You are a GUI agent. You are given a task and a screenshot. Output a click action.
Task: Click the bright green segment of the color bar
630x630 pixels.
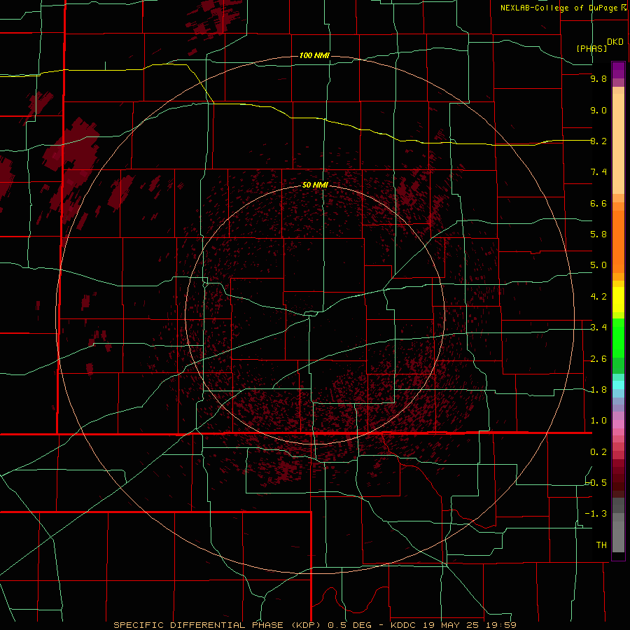pos(618,337)
